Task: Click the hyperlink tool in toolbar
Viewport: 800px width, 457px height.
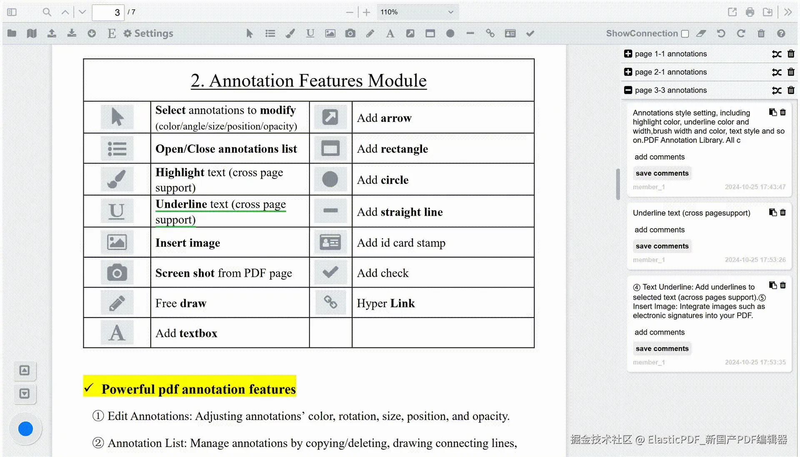Action: (x=490, y=33)
